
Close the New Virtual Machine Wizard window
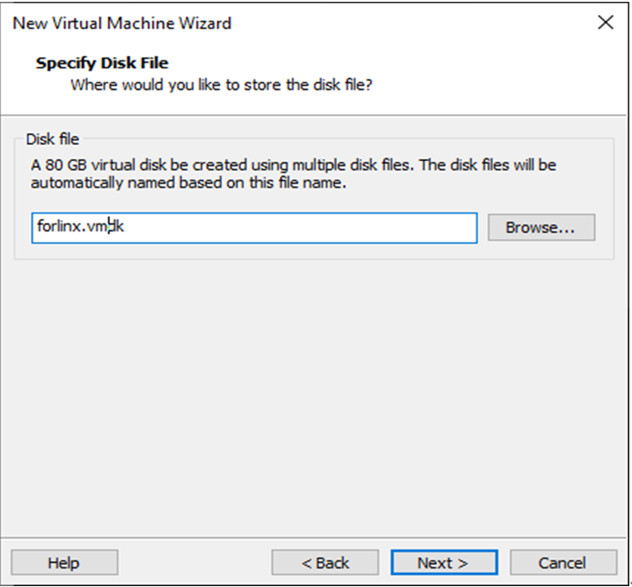point(605,23)
